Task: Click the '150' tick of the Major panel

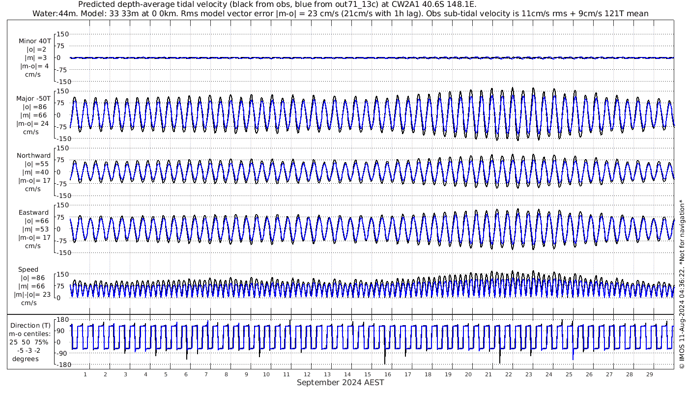Action: click(x=62, y=91)
